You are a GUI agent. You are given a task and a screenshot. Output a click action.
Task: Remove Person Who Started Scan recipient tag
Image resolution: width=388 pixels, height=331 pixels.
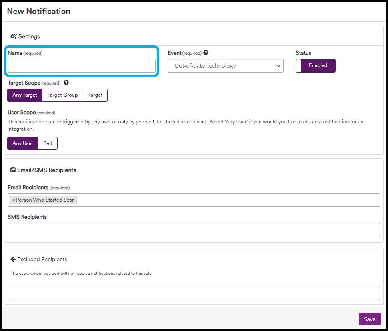(14, 200)
